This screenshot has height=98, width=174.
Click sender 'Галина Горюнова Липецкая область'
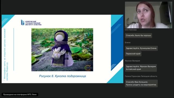[141, 76]
